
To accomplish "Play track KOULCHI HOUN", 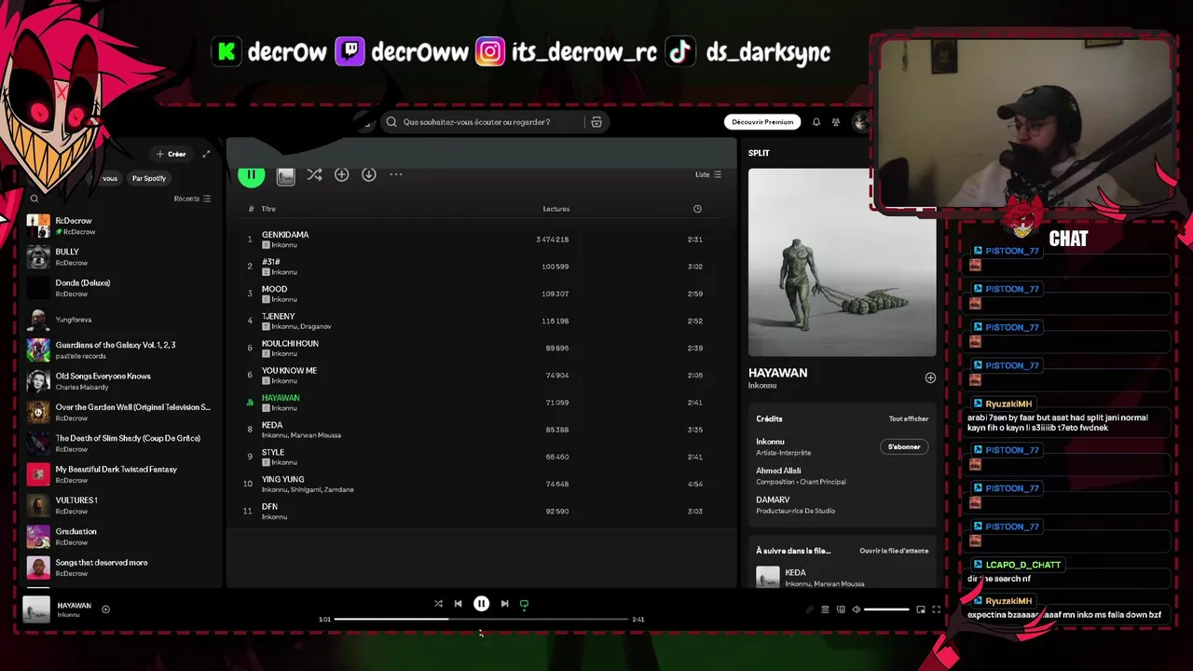I will coord(482,348).
